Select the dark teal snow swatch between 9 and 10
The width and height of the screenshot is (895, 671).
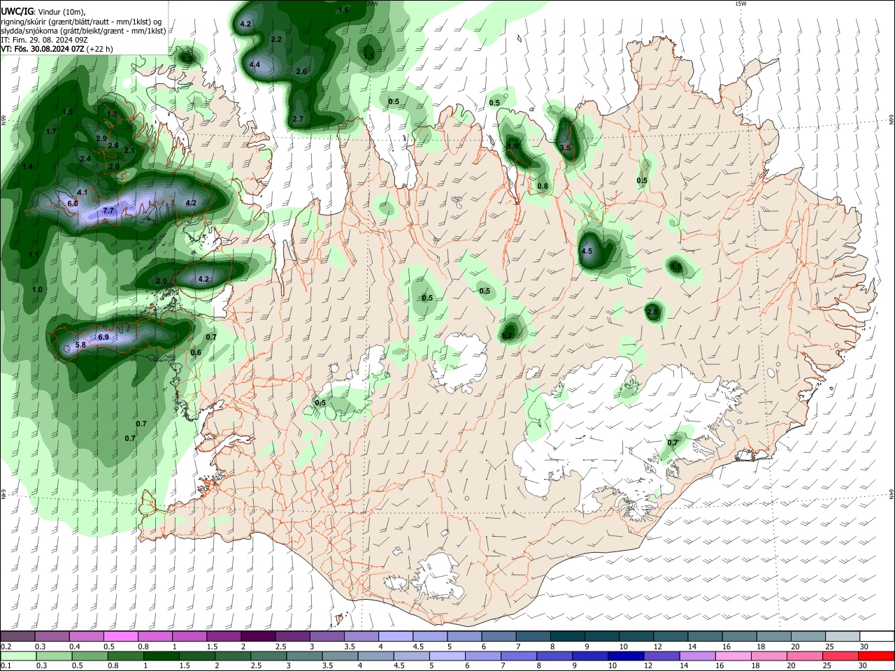click(601, 637)
